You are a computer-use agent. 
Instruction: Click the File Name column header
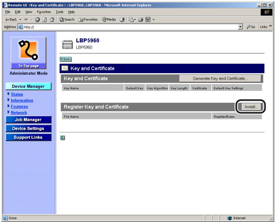(137, 117)
